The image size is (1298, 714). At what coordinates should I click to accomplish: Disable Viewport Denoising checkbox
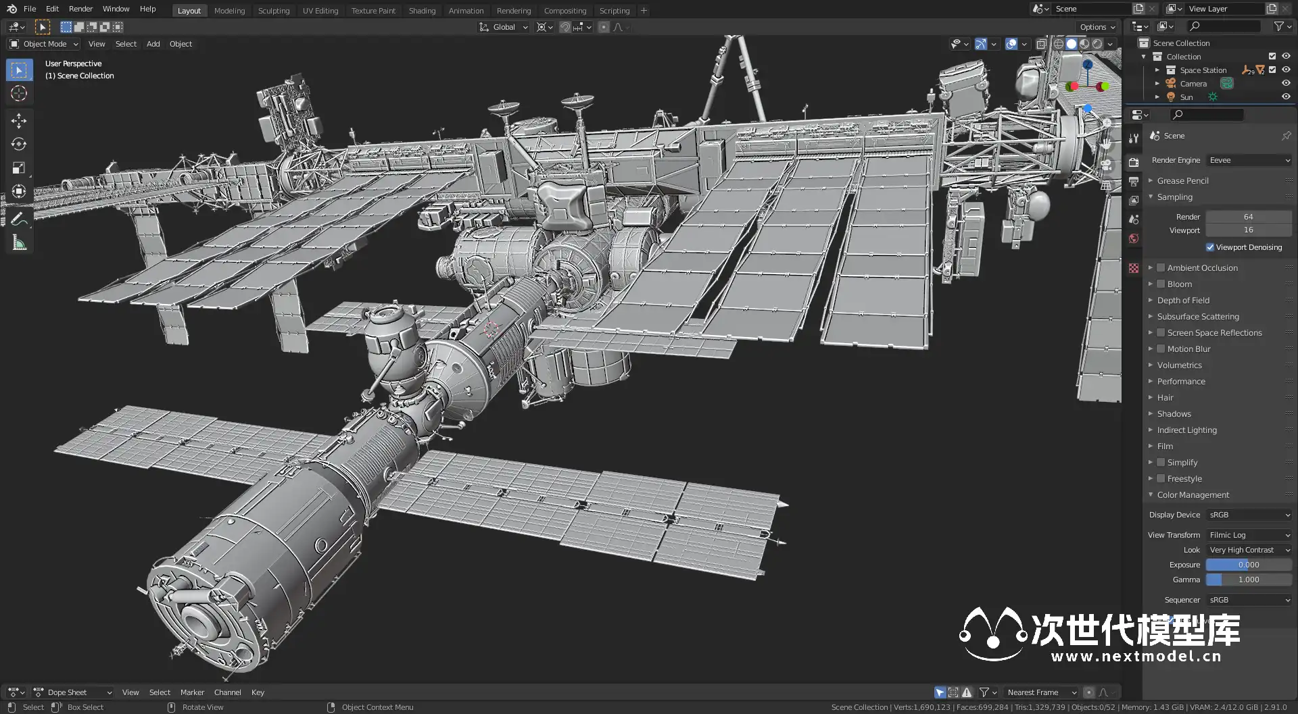(x=1210, y=247)
